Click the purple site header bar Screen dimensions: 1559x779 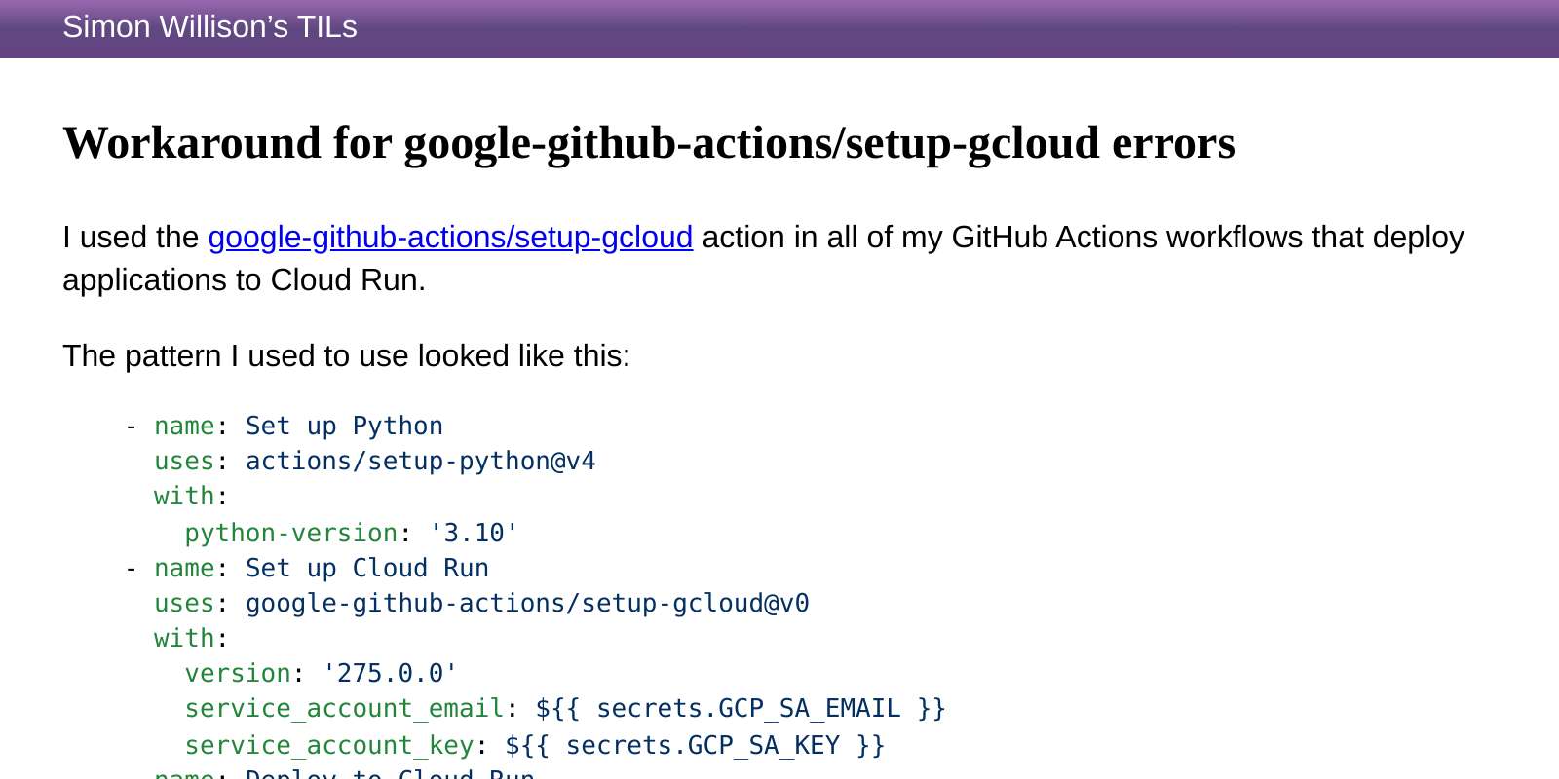click(779, 29)
